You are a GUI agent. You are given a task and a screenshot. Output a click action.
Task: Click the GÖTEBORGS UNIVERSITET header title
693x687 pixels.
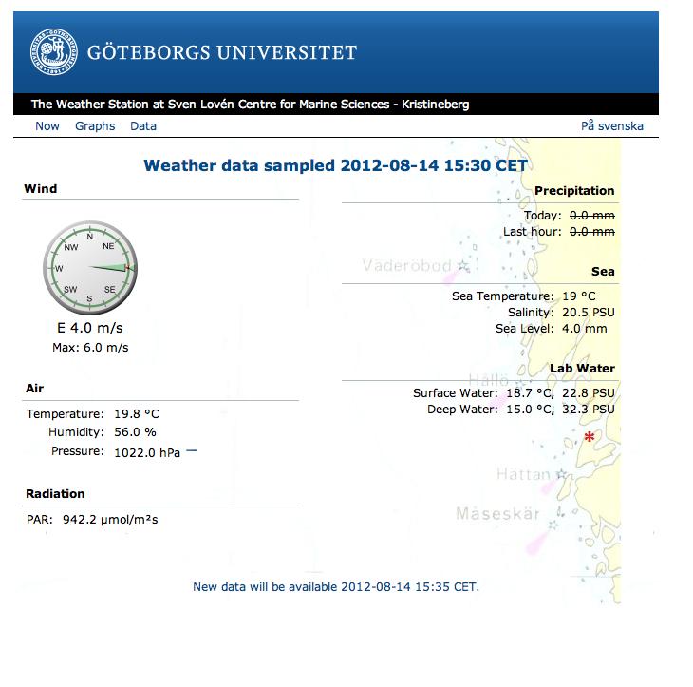[x=222, y=52]
